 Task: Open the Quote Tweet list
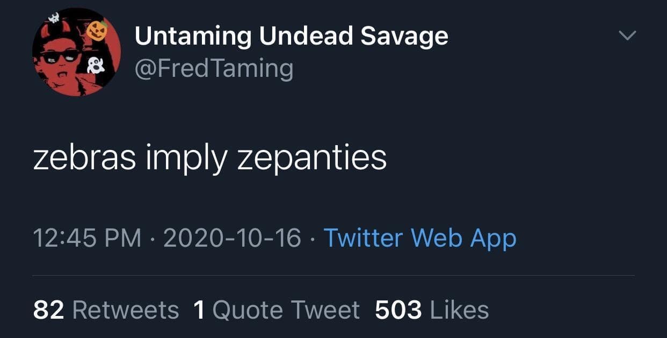[286, 310]
